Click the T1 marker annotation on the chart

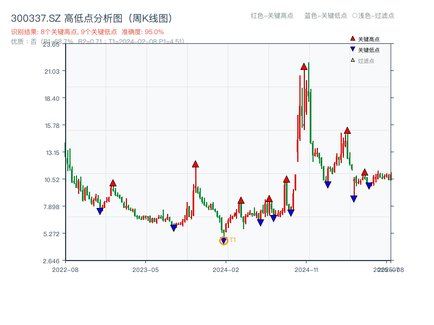pos(232,238)
